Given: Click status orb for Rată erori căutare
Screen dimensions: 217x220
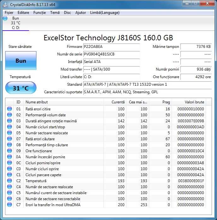Looking at the screenshot, I should coord(9,139).
